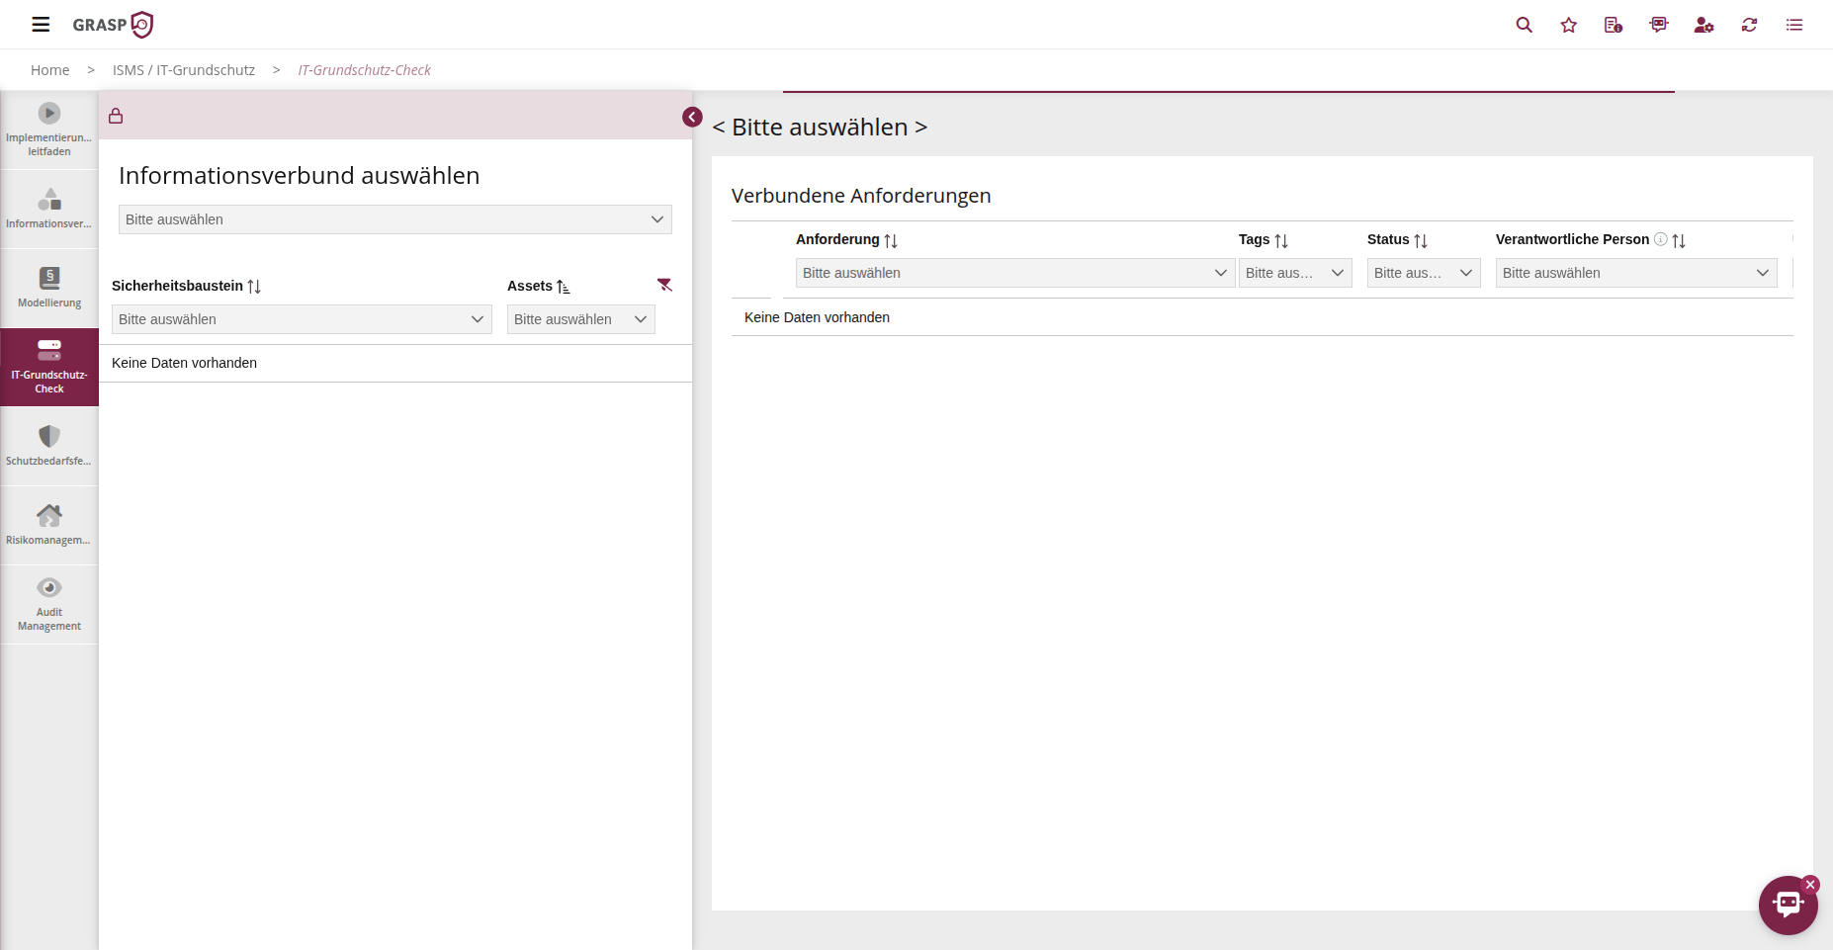Clear filters using the filter icon
This screenshot has width=1833, height=950.
pos(665,285)
